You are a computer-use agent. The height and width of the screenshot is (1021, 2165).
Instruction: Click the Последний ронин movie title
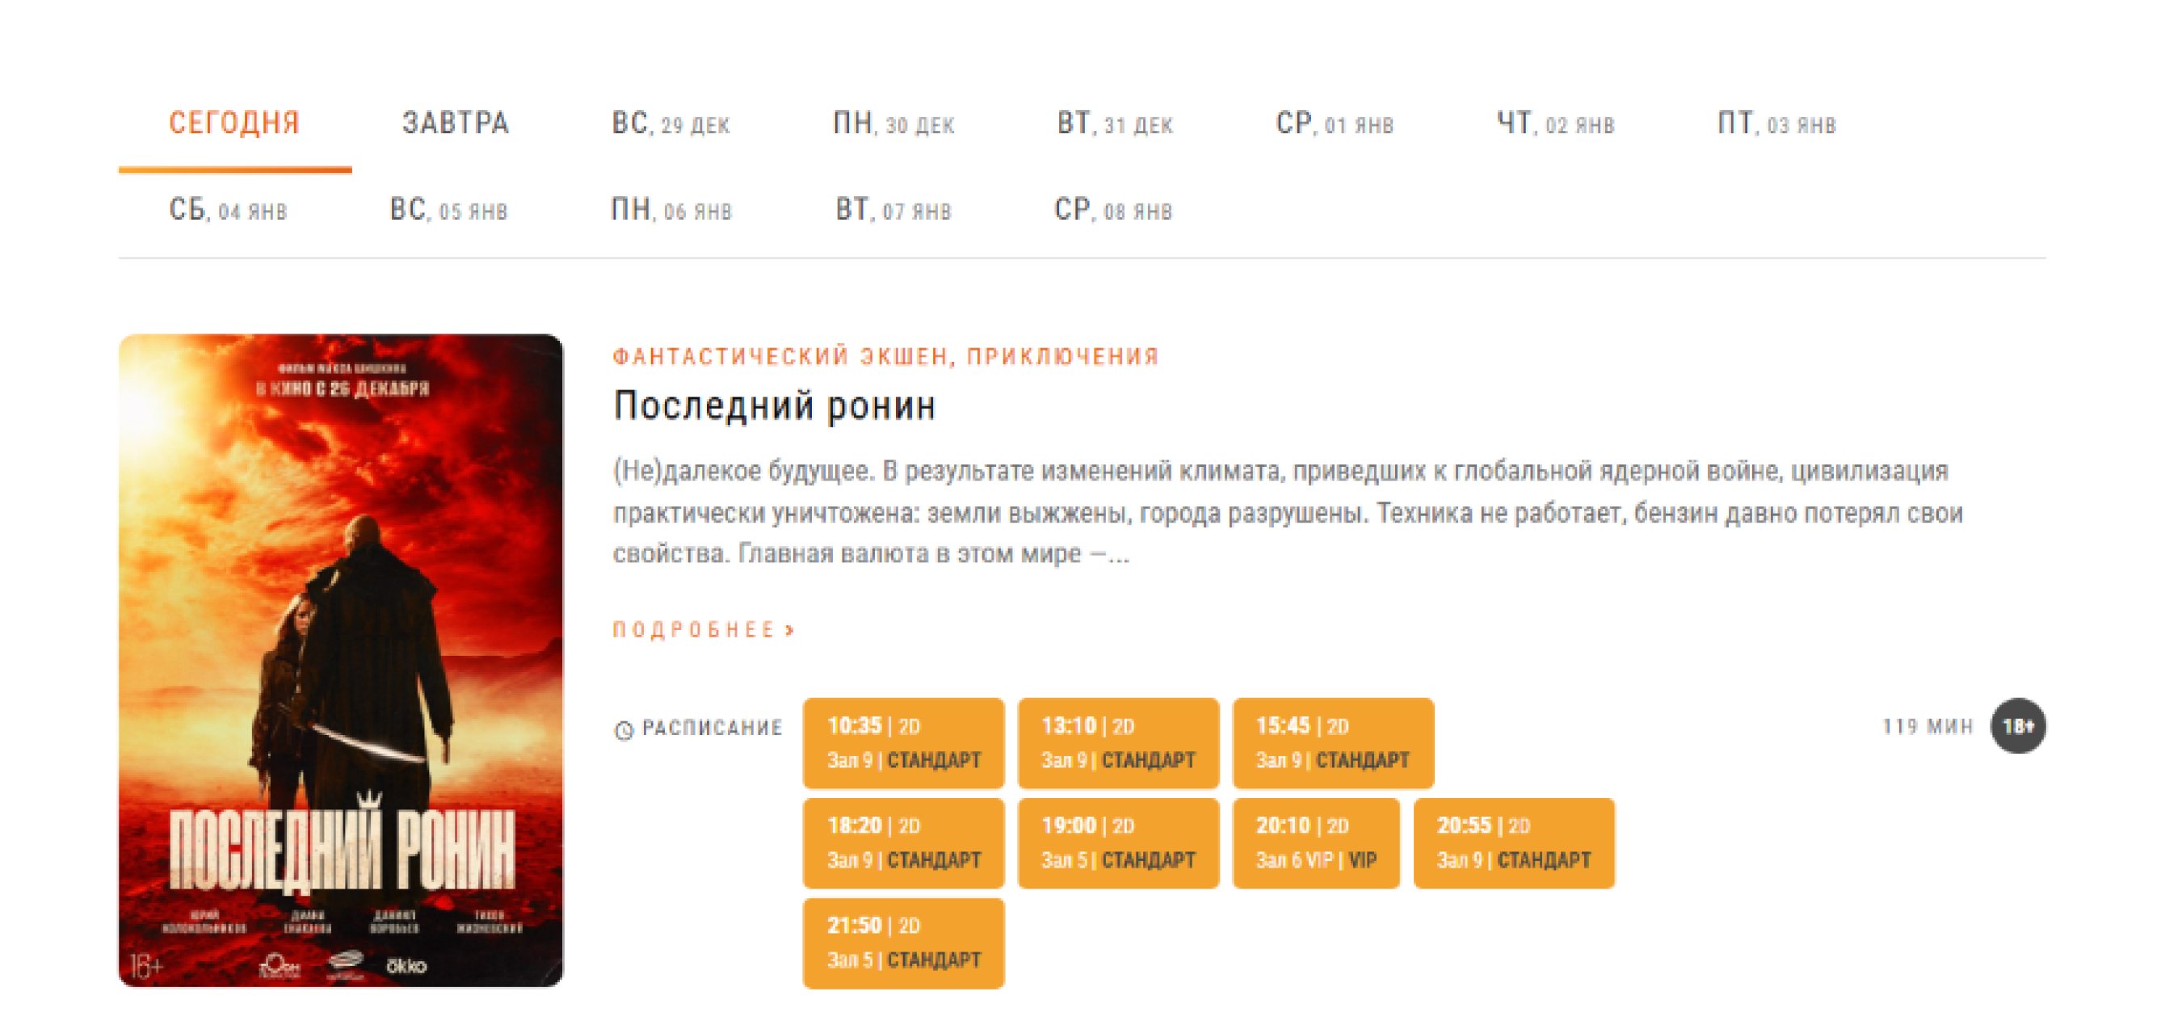click(774, 405)
